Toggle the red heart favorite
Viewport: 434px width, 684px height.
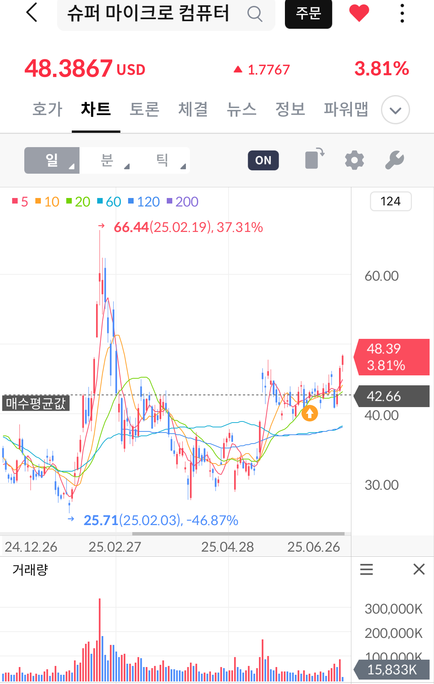[x=359, y=13]
